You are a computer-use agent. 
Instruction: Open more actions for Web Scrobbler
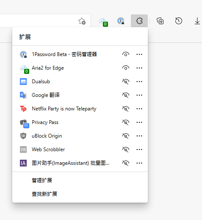tap(139, 149)
